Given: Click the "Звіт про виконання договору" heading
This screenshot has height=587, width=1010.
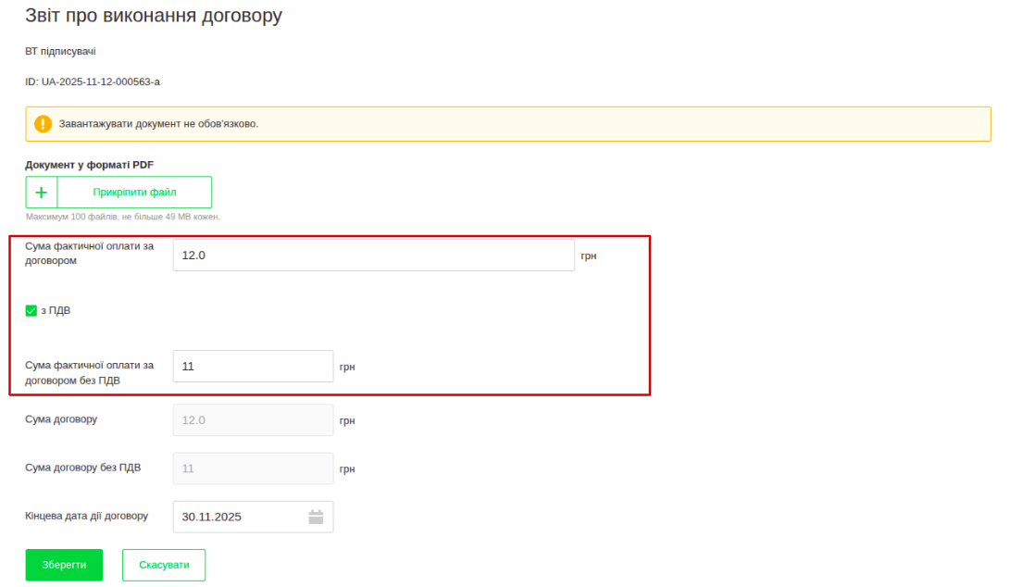Looking at the screenshot, I should click(154, 16).
